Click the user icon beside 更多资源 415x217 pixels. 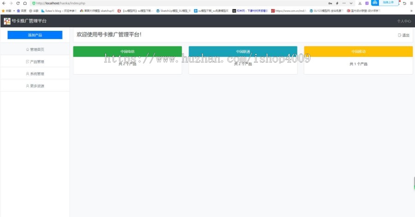(28, 86)
